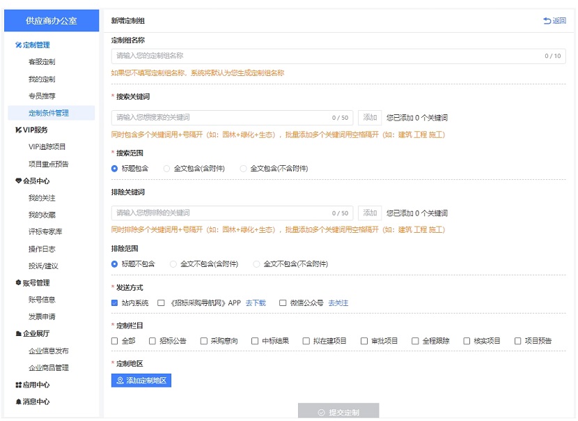Viewport: 578px width, 421px height.
Task: Check the 采购意向 checkbox
Action: click(x=203, y=341)
